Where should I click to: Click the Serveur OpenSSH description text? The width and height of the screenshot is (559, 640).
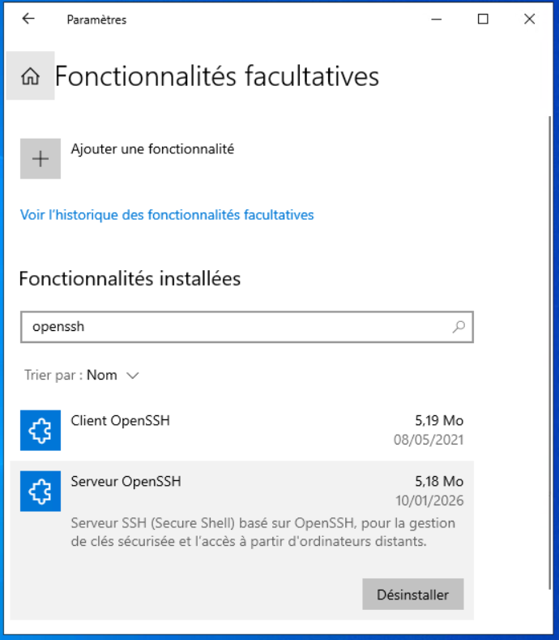point(262,532)
